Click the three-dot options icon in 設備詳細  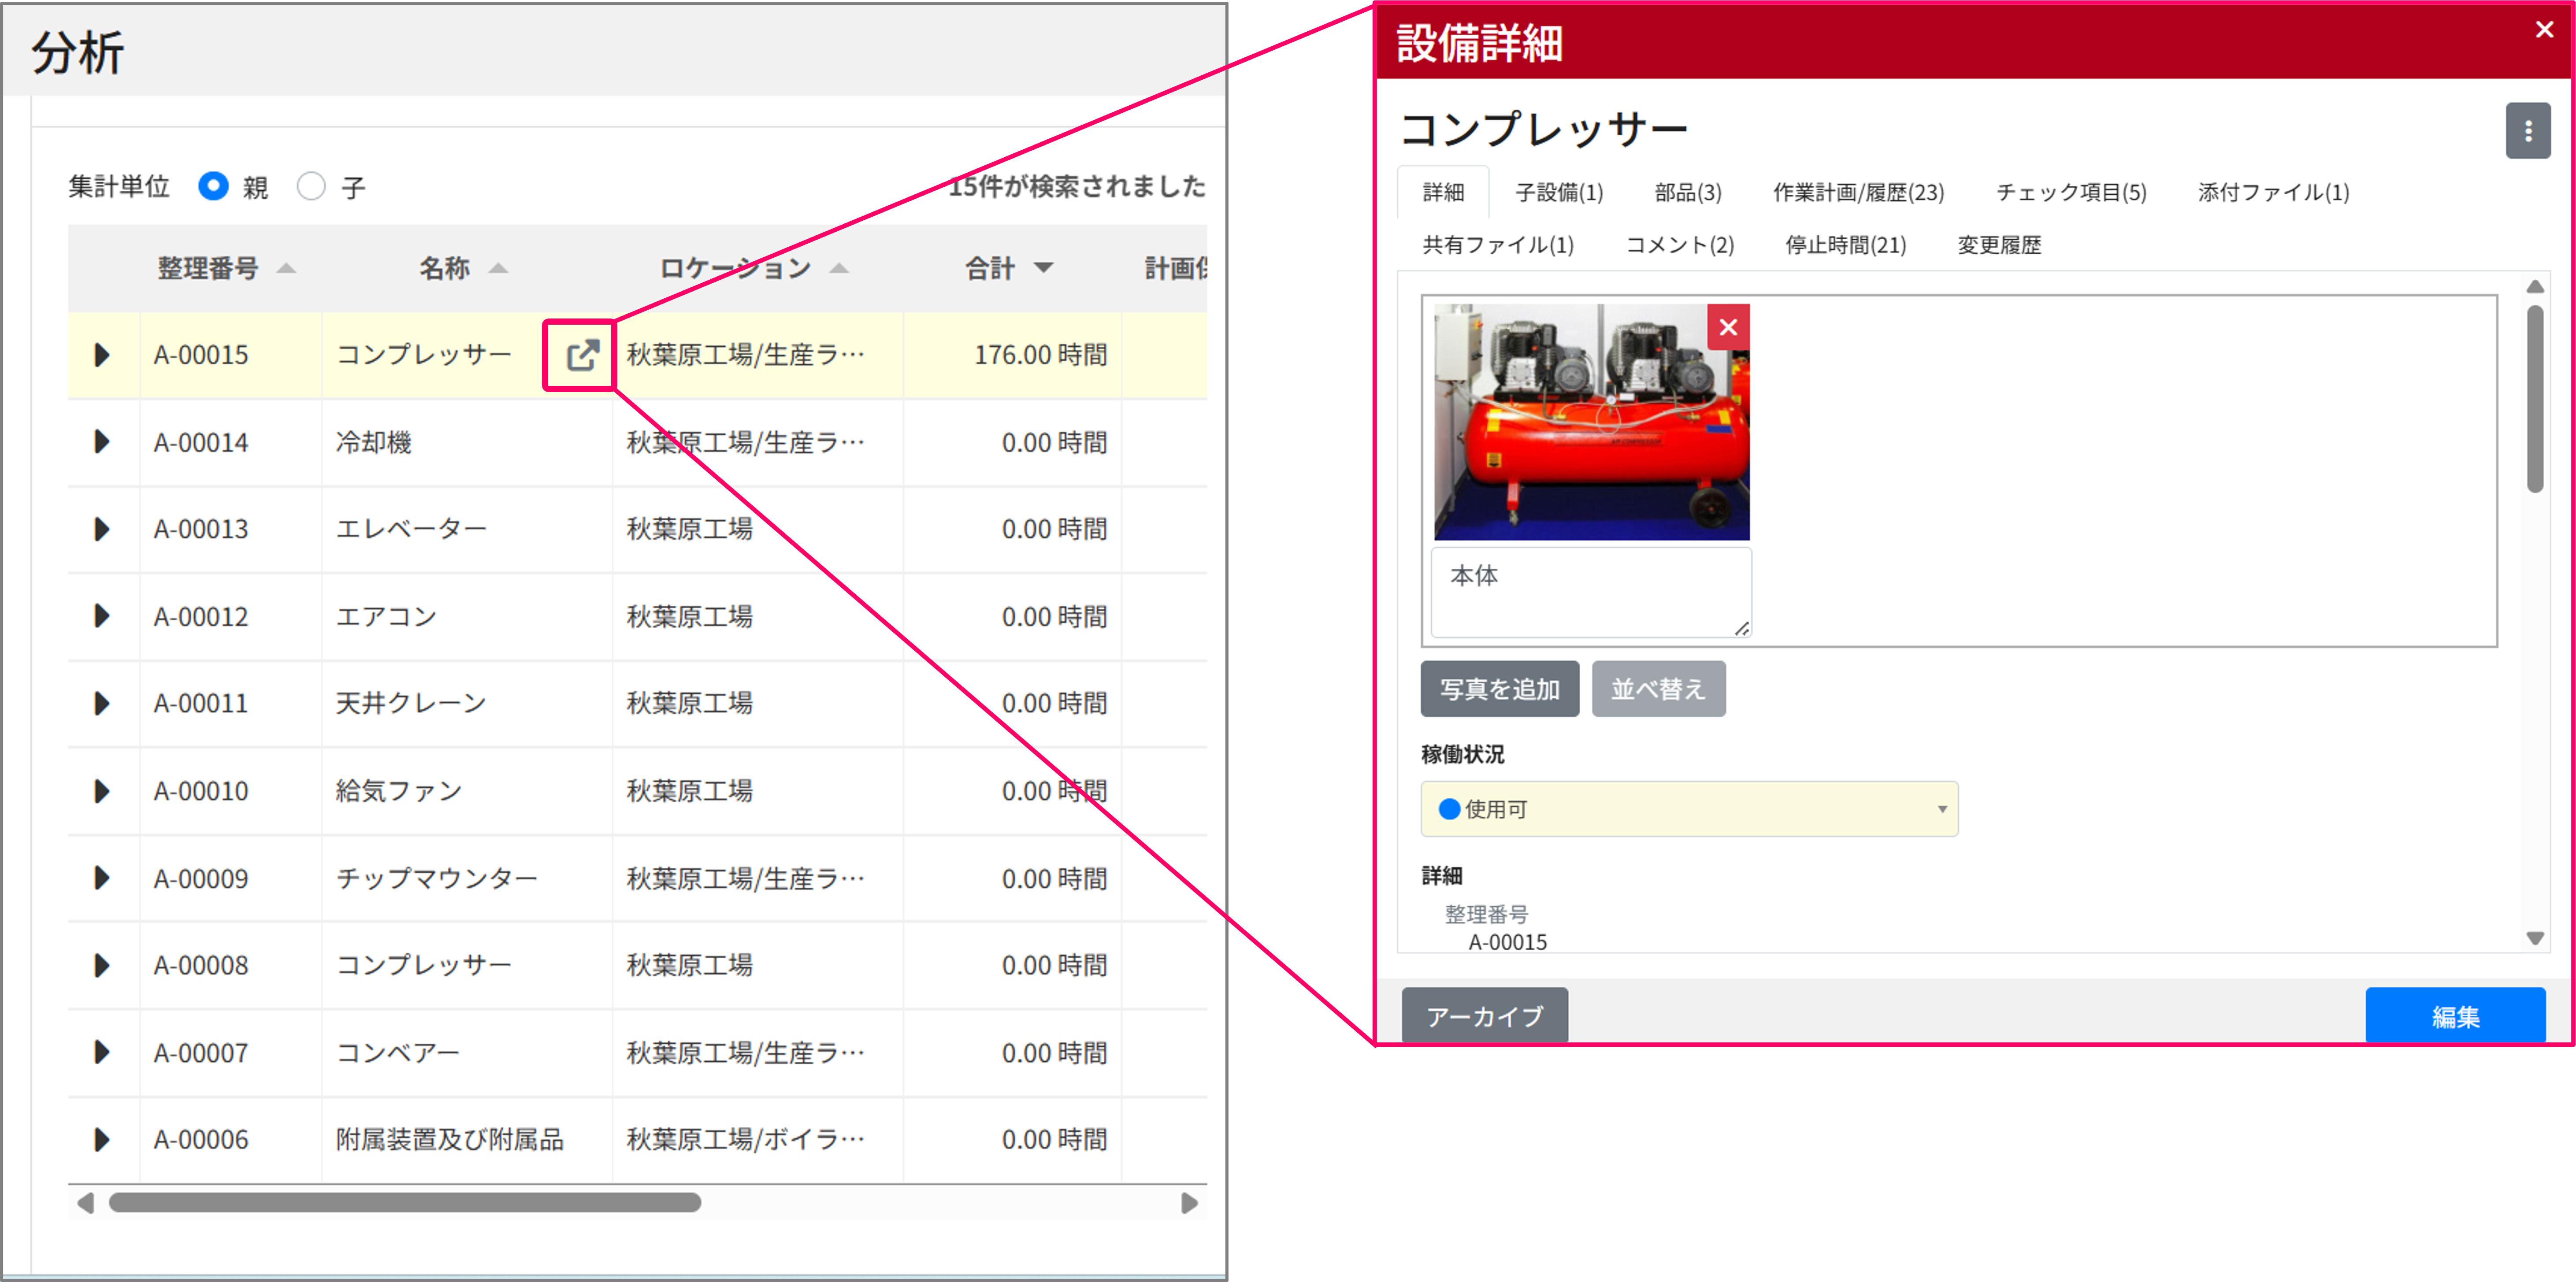click(x=2528, y=130)
